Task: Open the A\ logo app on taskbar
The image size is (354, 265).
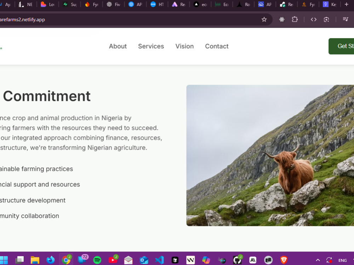Action: [x=253, y=260]
